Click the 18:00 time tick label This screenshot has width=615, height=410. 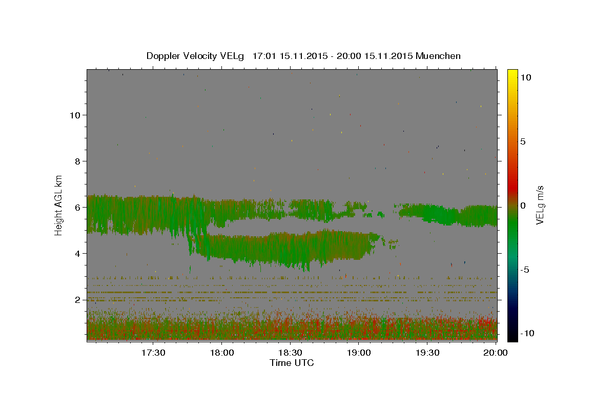click(222, 353)
